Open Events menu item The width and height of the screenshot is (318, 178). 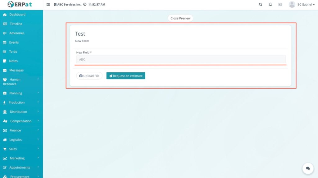tap(14, 42)
